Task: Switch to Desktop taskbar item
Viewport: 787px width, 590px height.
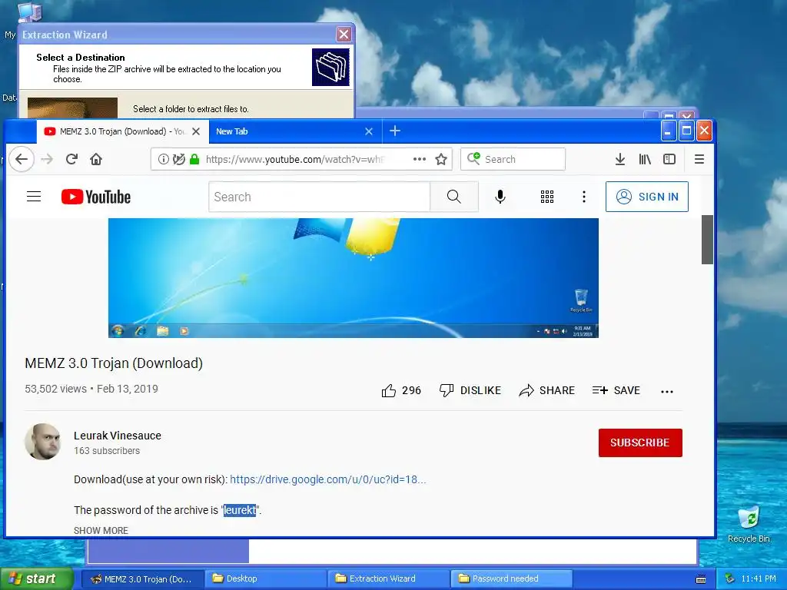Action: 265,578
